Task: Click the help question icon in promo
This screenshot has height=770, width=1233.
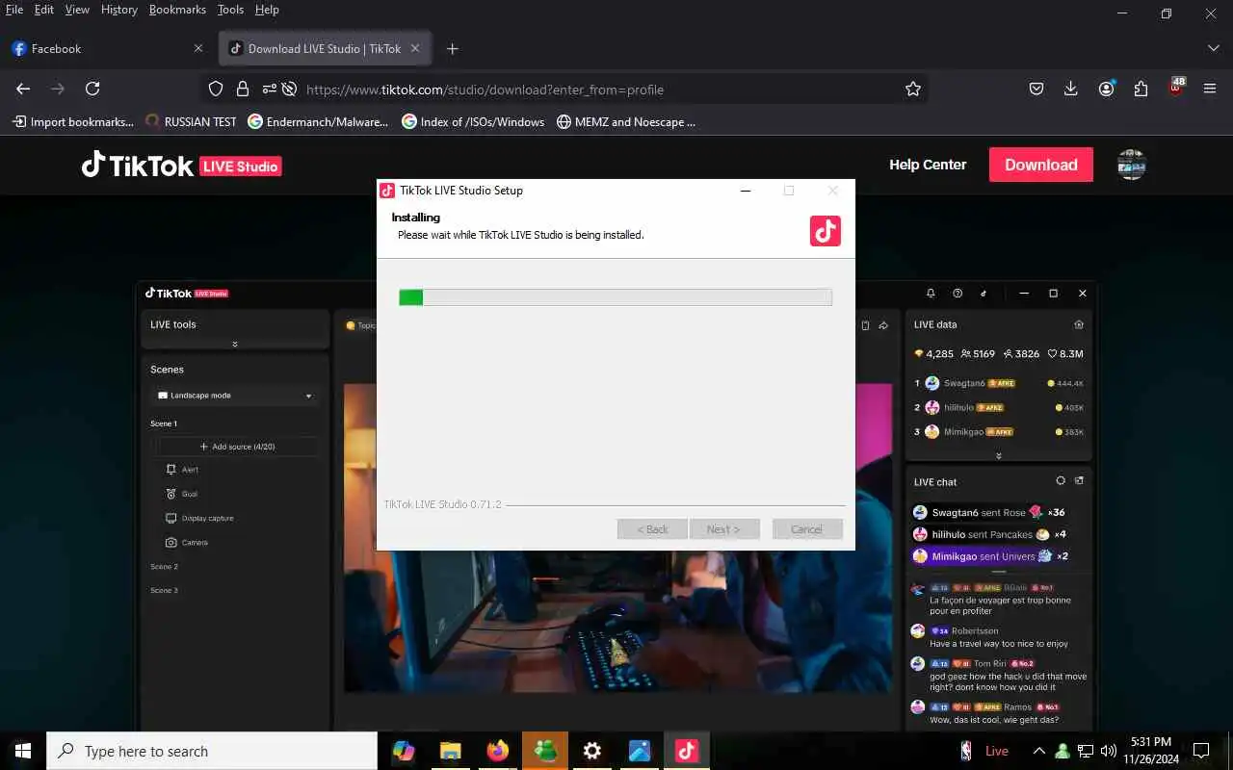Action: pos(958,294)
